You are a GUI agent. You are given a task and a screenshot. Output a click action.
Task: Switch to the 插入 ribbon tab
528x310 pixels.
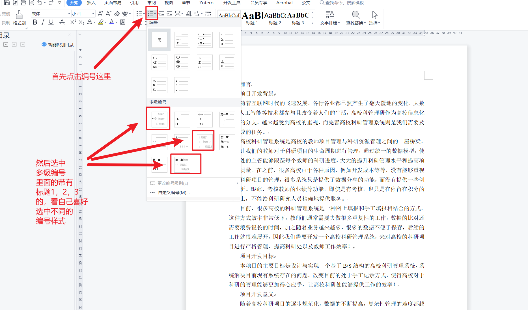coord(91,3)
